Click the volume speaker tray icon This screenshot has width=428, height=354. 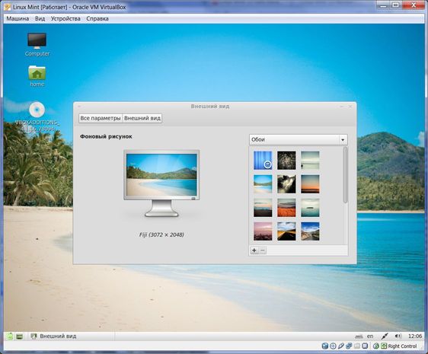pos(398,336)
